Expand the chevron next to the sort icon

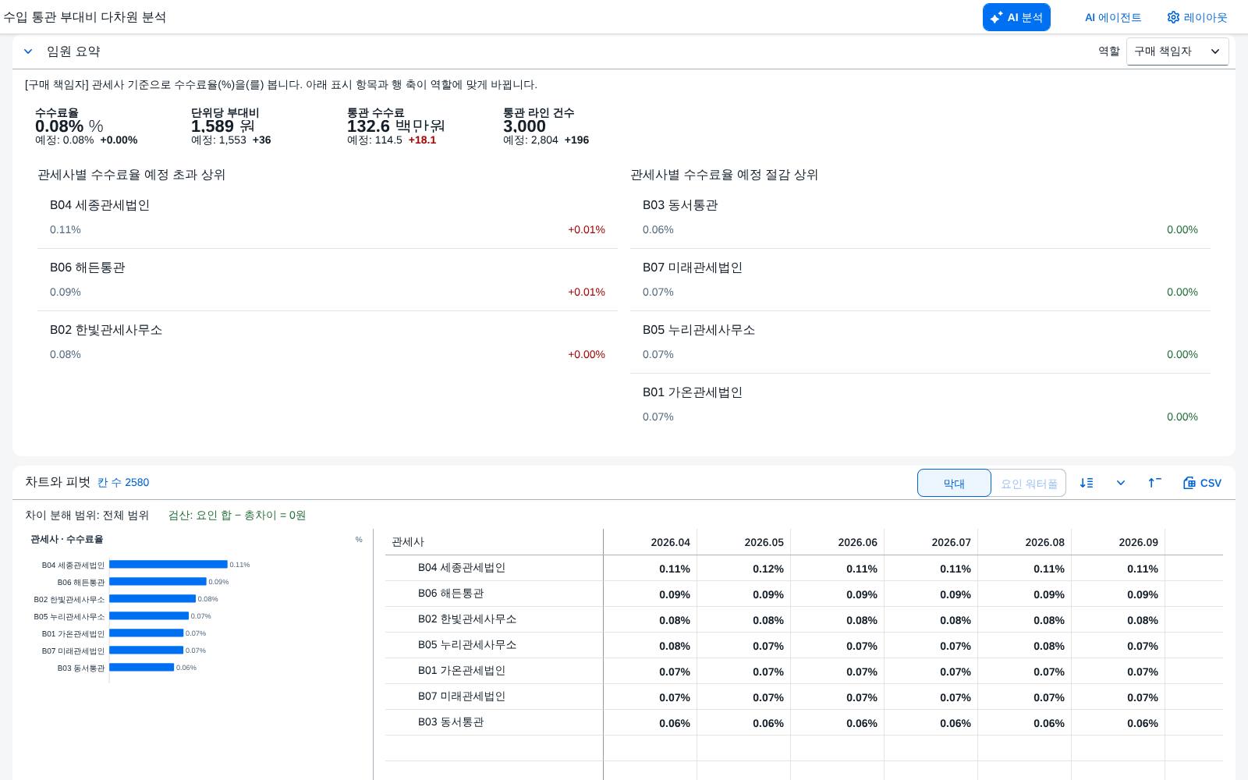(1121, 483)
